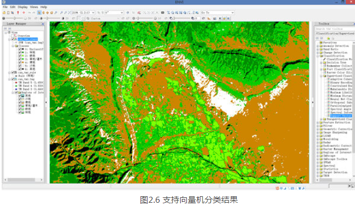Reset transparency with icon after value
The width and height of the screenshot is (355, 206).
click(x=203, y=18)
